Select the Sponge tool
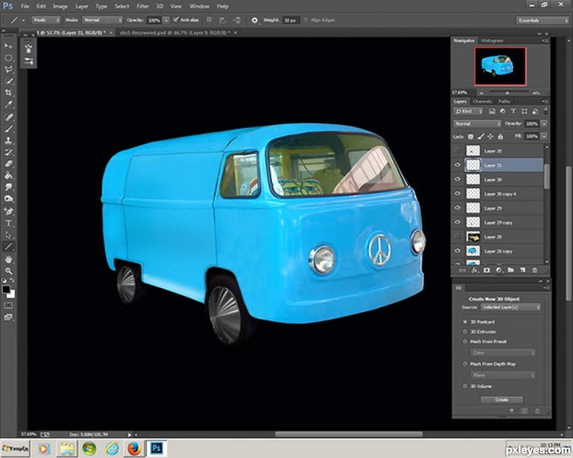The image size is (573, 458). 8,199
